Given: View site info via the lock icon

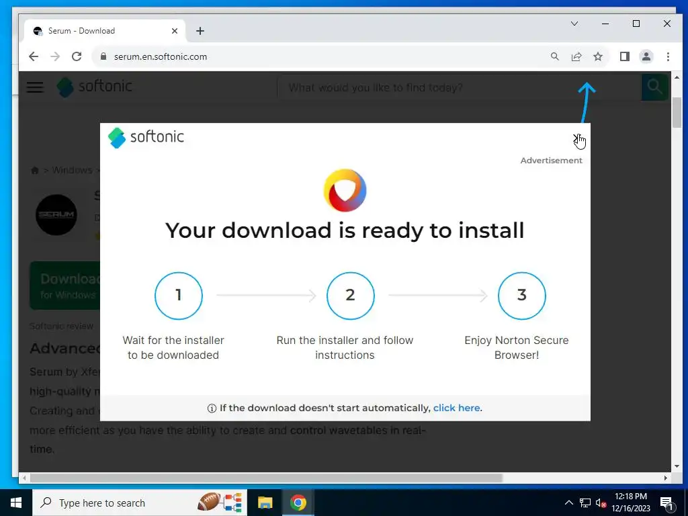Looking at the screenshot, I should coord(103,56).
